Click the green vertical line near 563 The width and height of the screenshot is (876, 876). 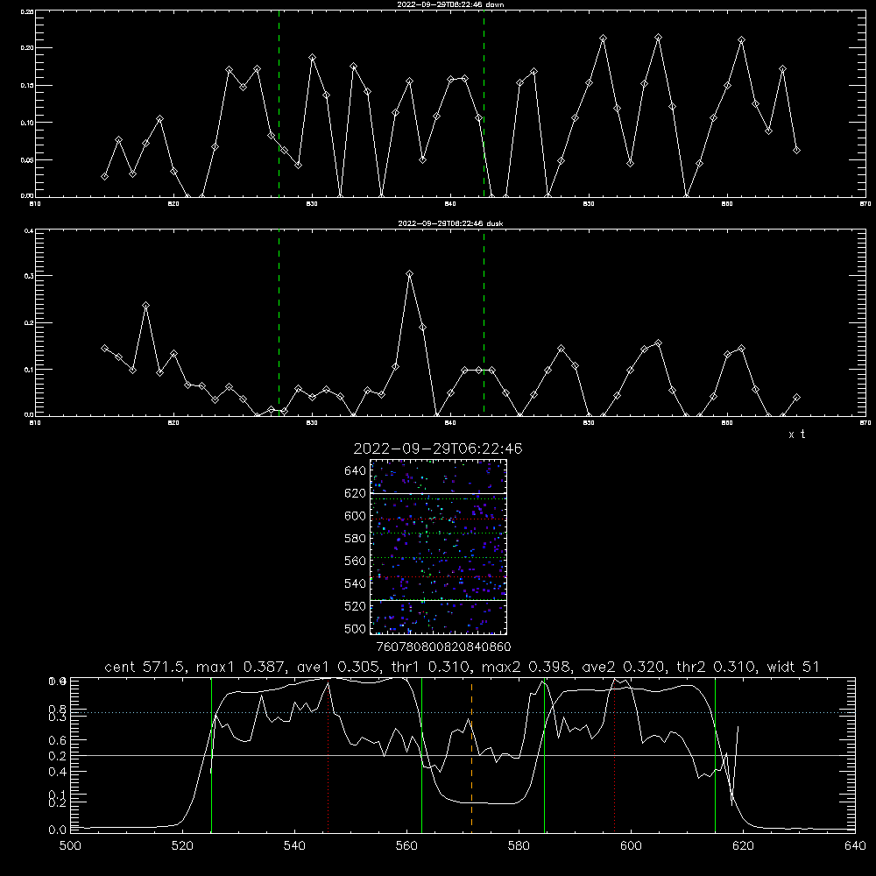click(422, 755)
